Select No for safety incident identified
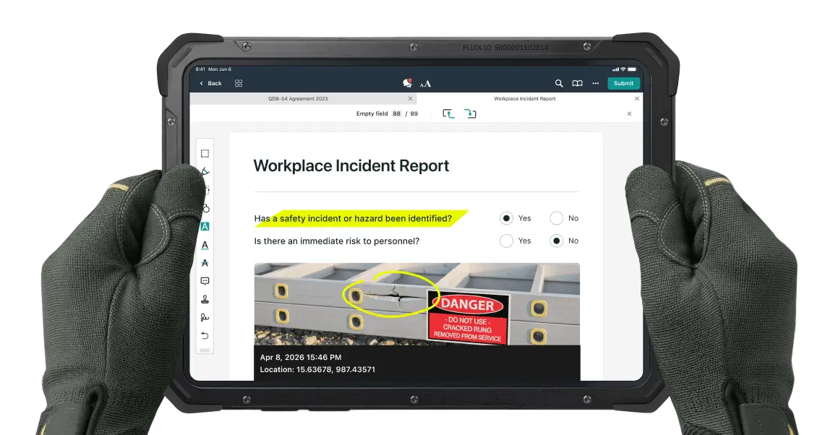 [x=556, y=218]
